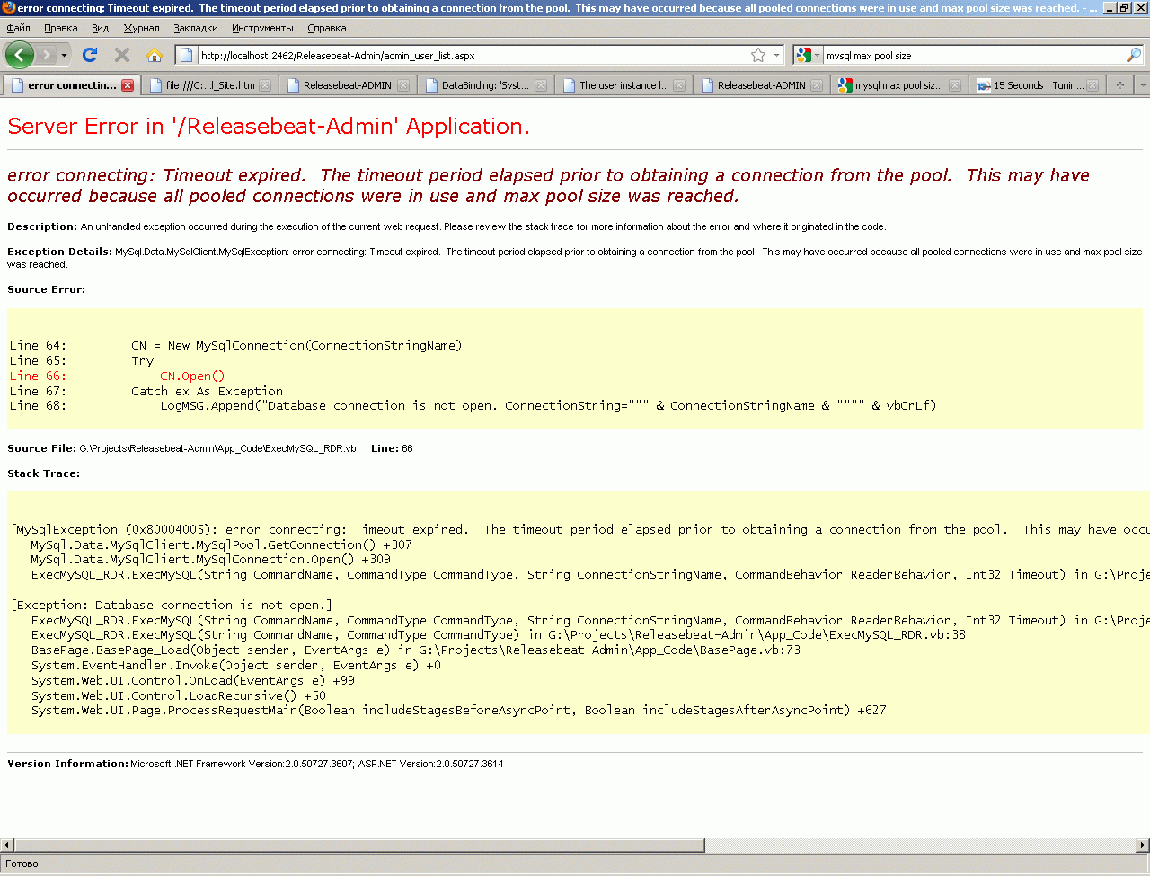The width and height of the screenshot is (1150, 876).
Task: Click the 'Server Error in '/Releasebeat-Admin' Application.' heading
Action: [269, 127]
